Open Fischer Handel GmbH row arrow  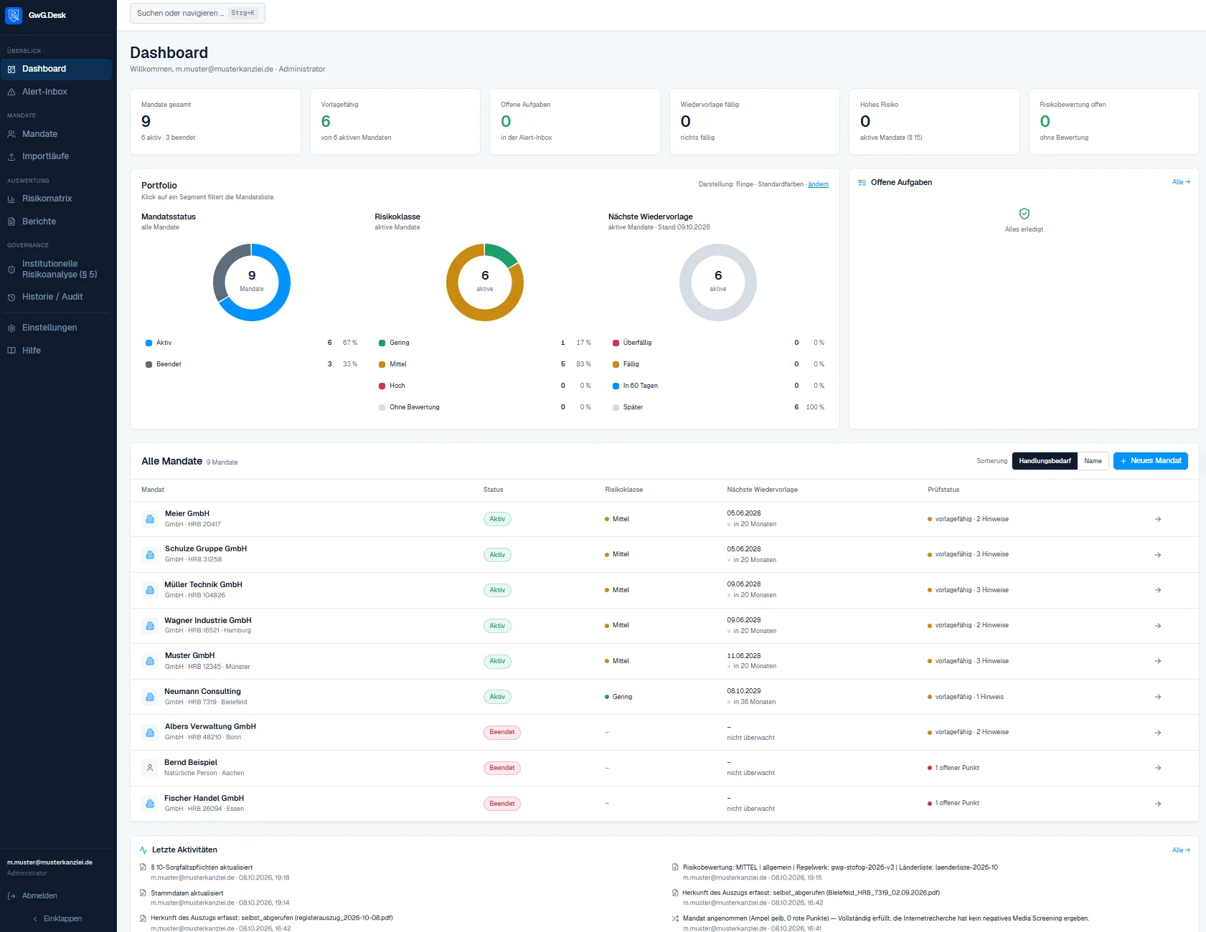coord(1158,804)
